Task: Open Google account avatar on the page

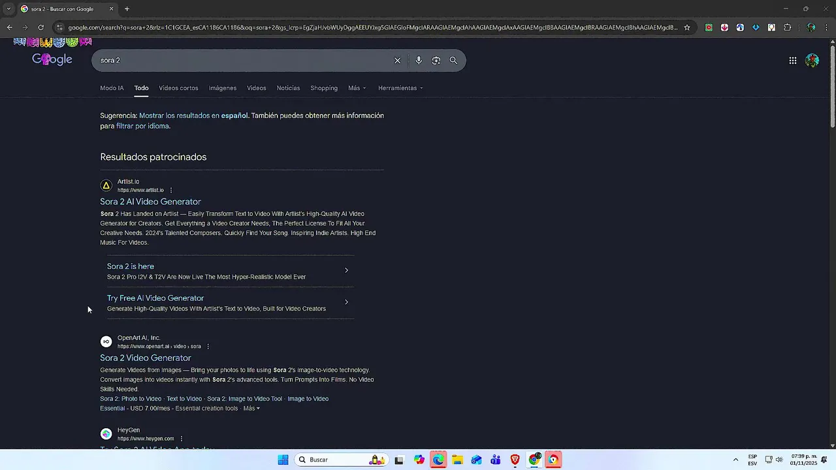Action: coord(812,61)
